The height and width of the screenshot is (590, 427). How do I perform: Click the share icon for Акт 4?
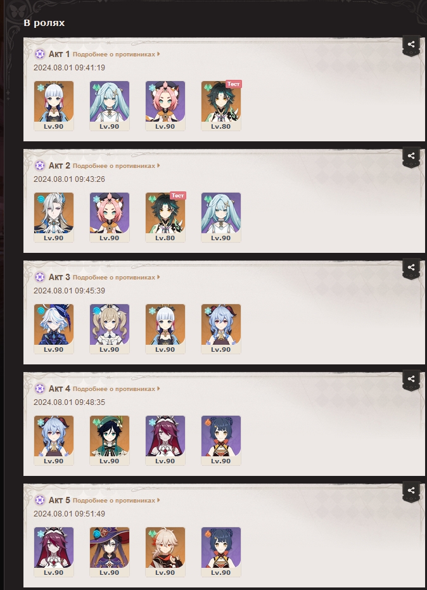(411, 379)
